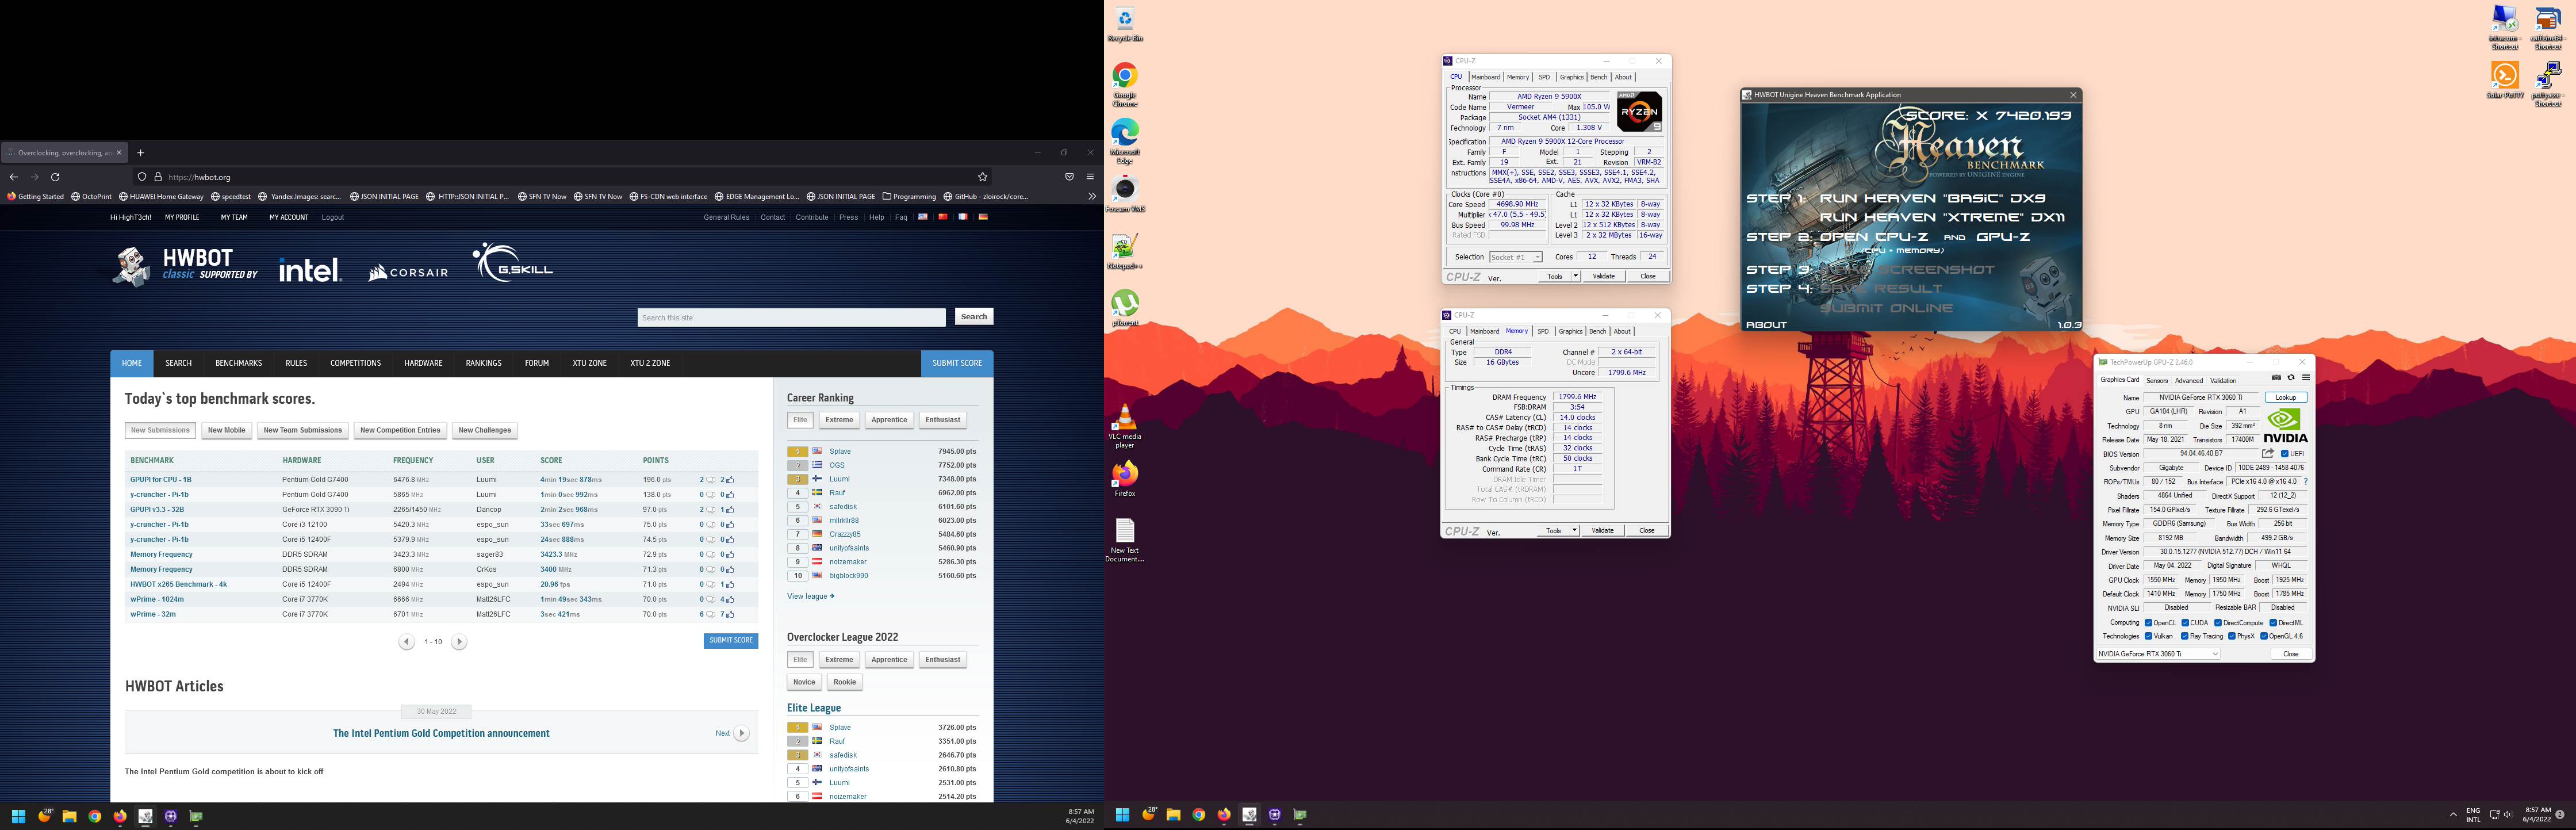Toggle the Vulkan checkbox in GPU-Z
The height and width of the screenshot is (830, 2576).
pos(2148,636)
